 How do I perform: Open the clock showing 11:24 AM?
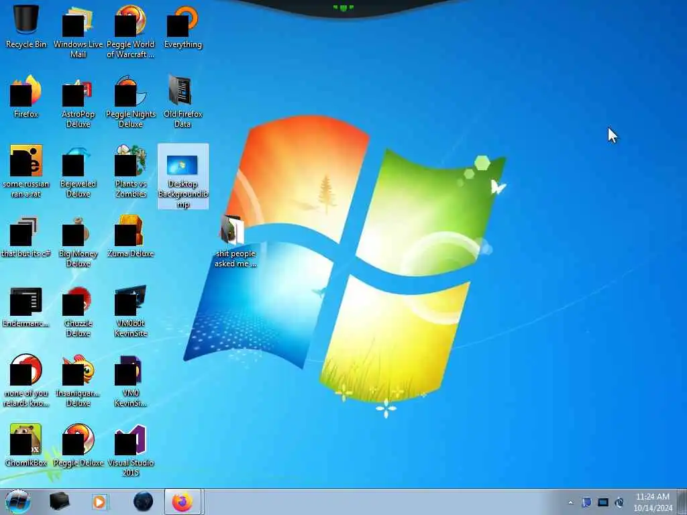[x=653, y=502]
